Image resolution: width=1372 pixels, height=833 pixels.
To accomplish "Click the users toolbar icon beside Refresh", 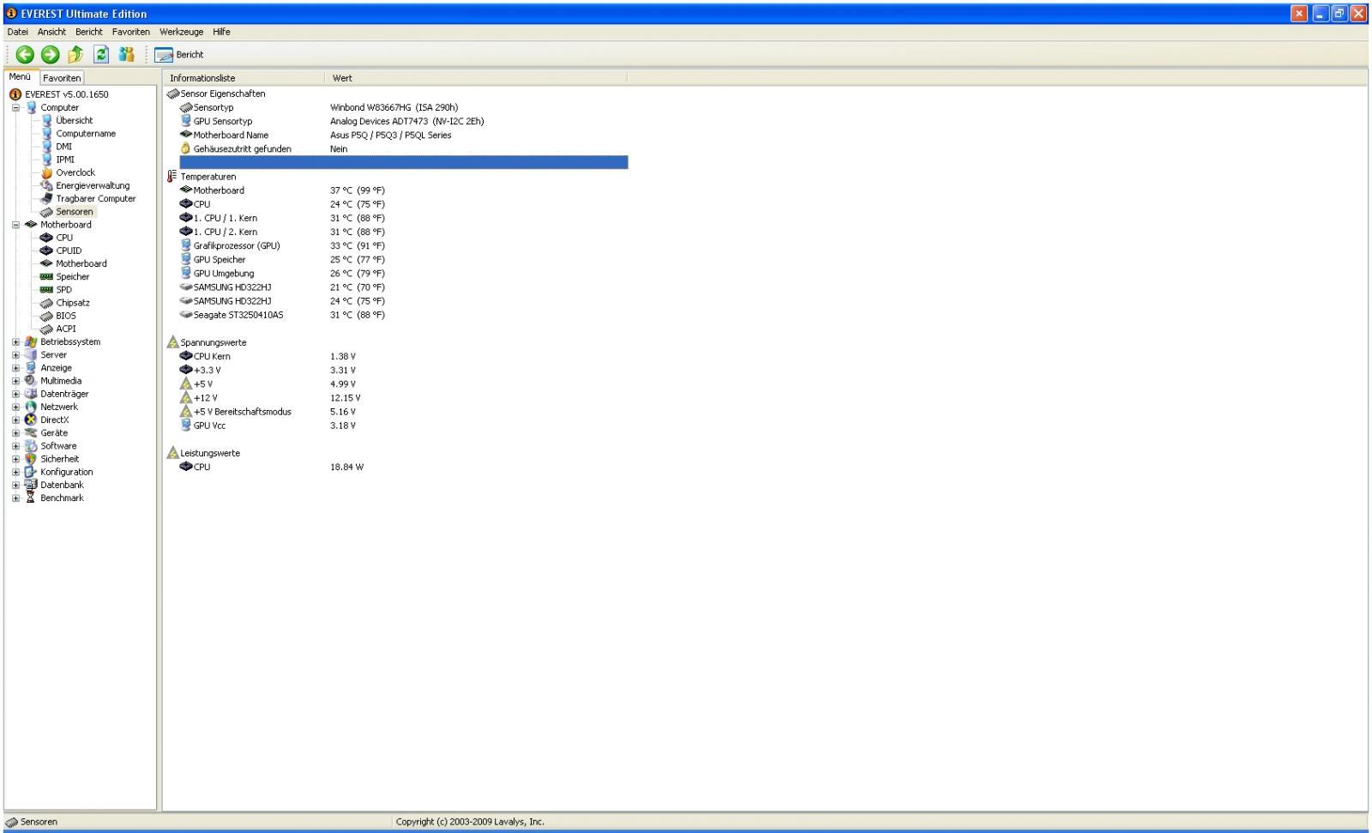I will pos(127,55).
